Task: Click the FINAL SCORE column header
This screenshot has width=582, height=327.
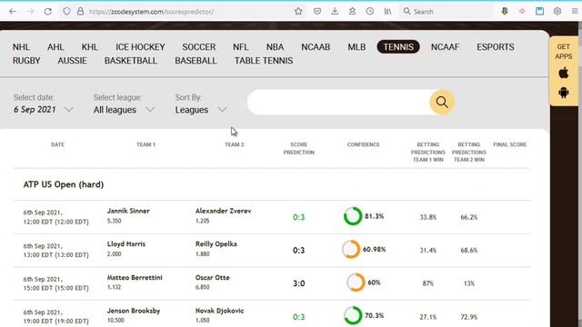Action: click(509, 144)
